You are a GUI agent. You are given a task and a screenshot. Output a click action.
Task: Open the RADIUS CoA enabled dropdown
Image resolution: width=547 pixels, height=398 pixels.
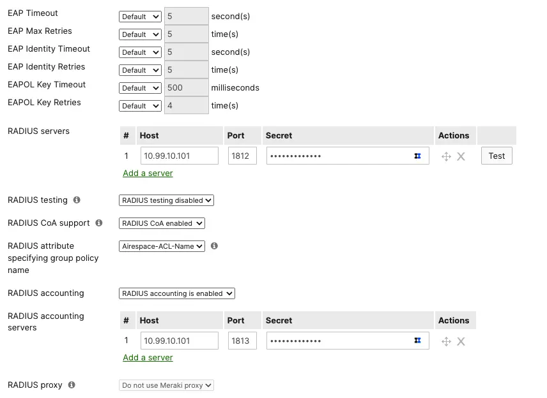(x=162, y=223)
